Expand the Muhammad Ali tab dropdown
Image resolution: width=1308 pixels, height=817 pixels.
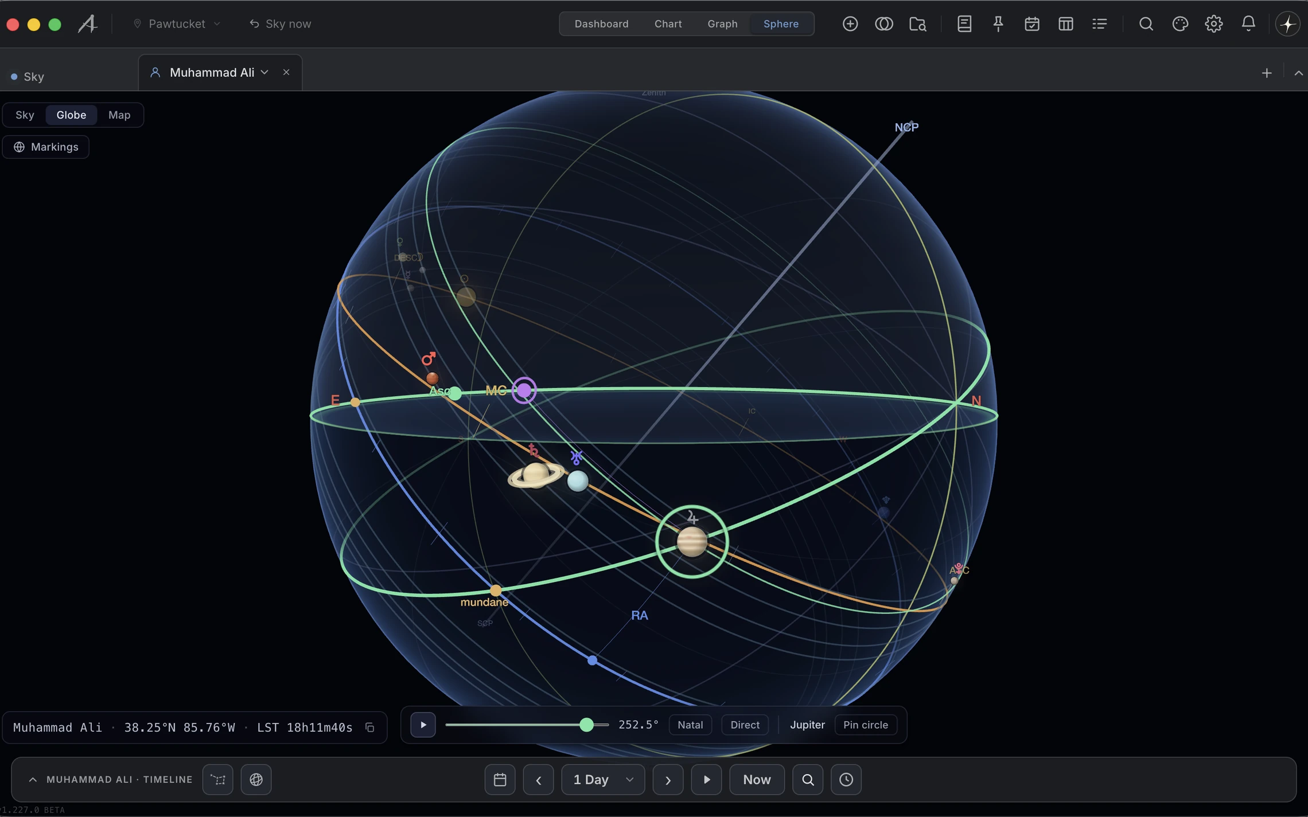pyautogui.click(x=264, y=72)
